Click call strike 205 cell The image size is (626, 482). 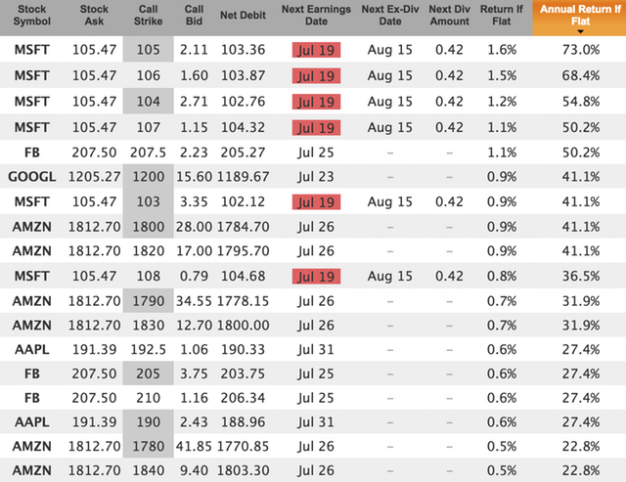coord(148,373)
